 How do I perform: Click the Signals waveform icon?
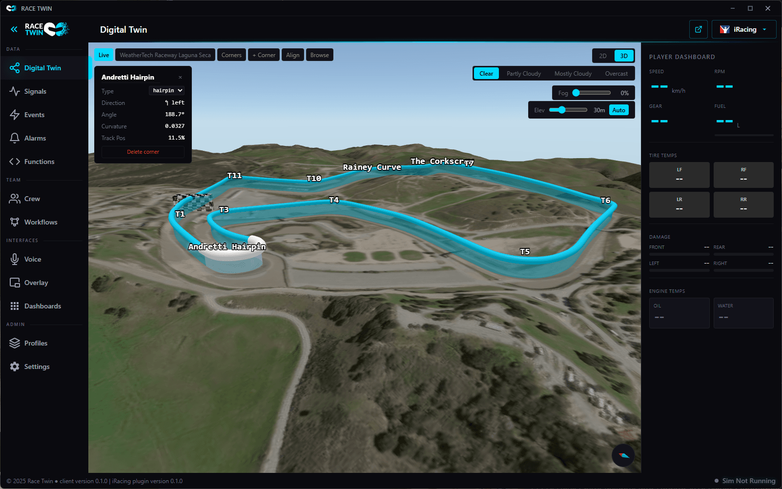15,91
